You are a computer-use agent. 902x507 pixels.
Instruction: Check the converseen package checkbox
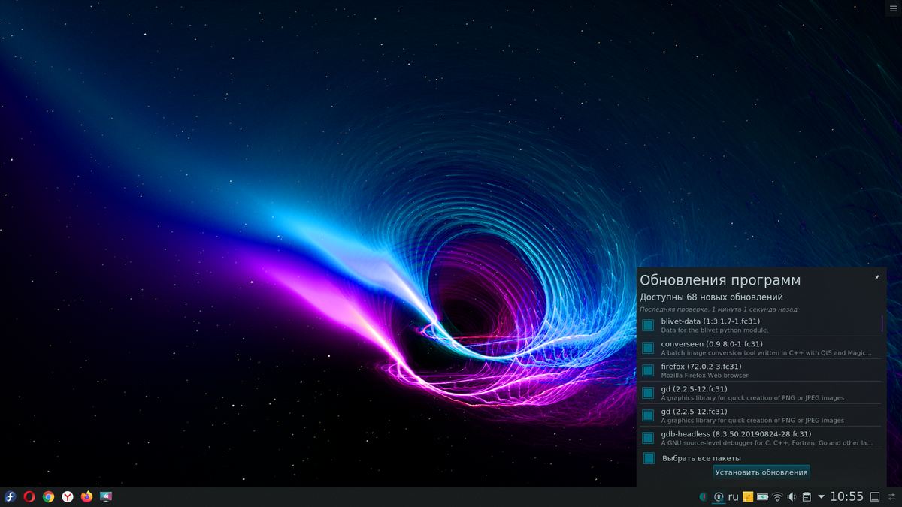tap(648, 348)
